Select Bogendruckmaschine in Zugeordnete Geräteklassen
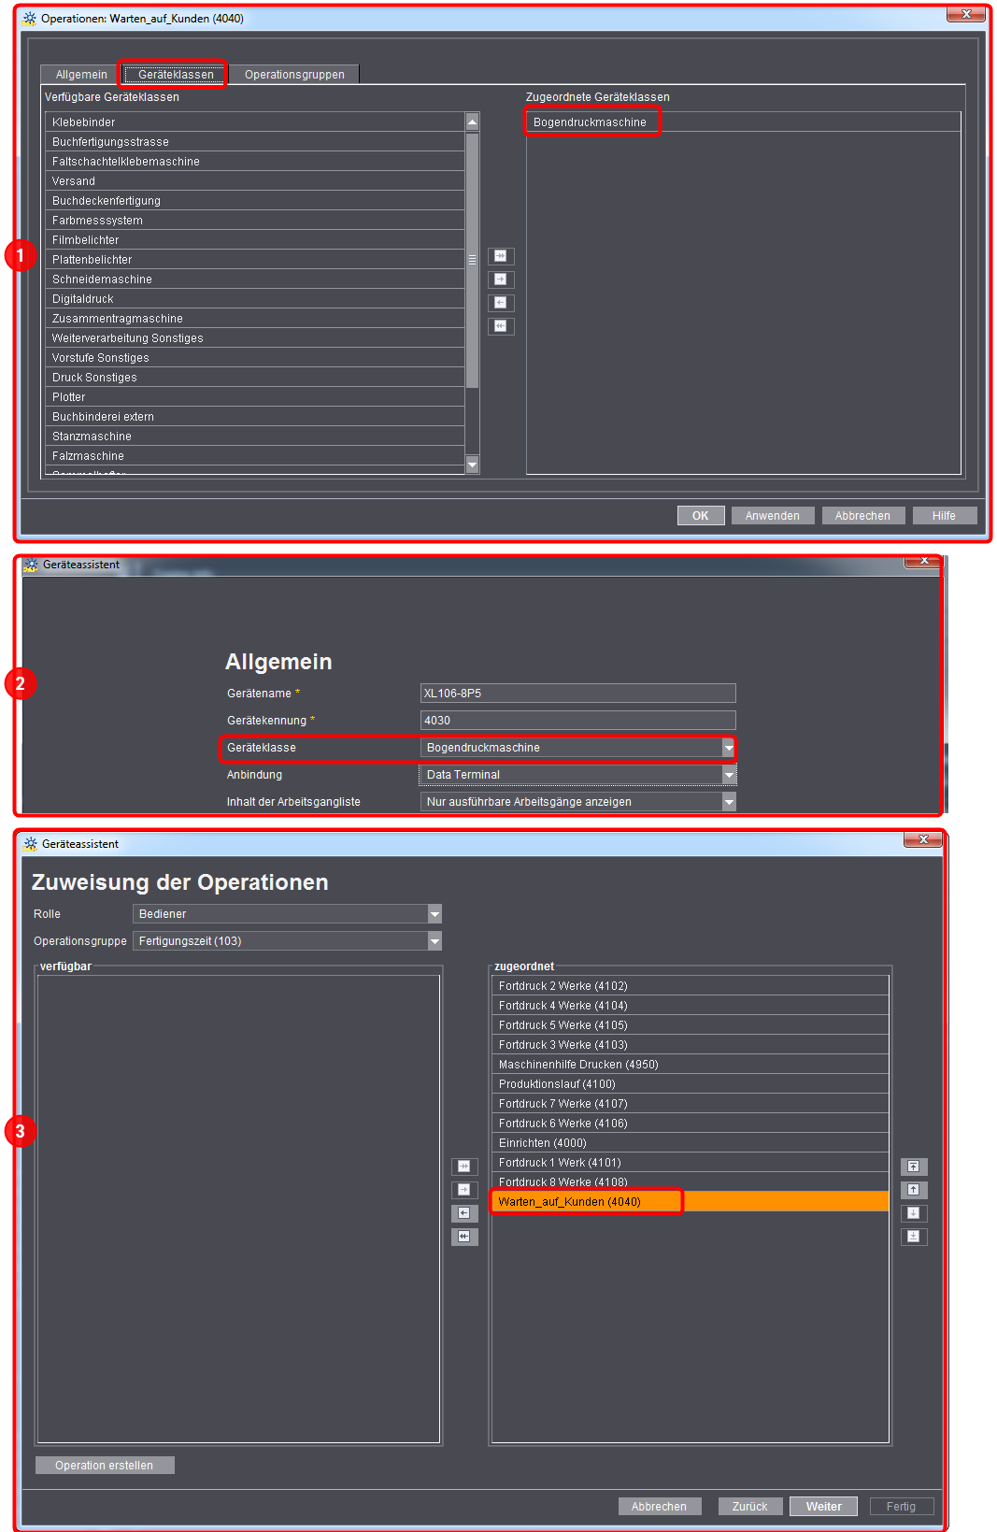 [744, 122]
